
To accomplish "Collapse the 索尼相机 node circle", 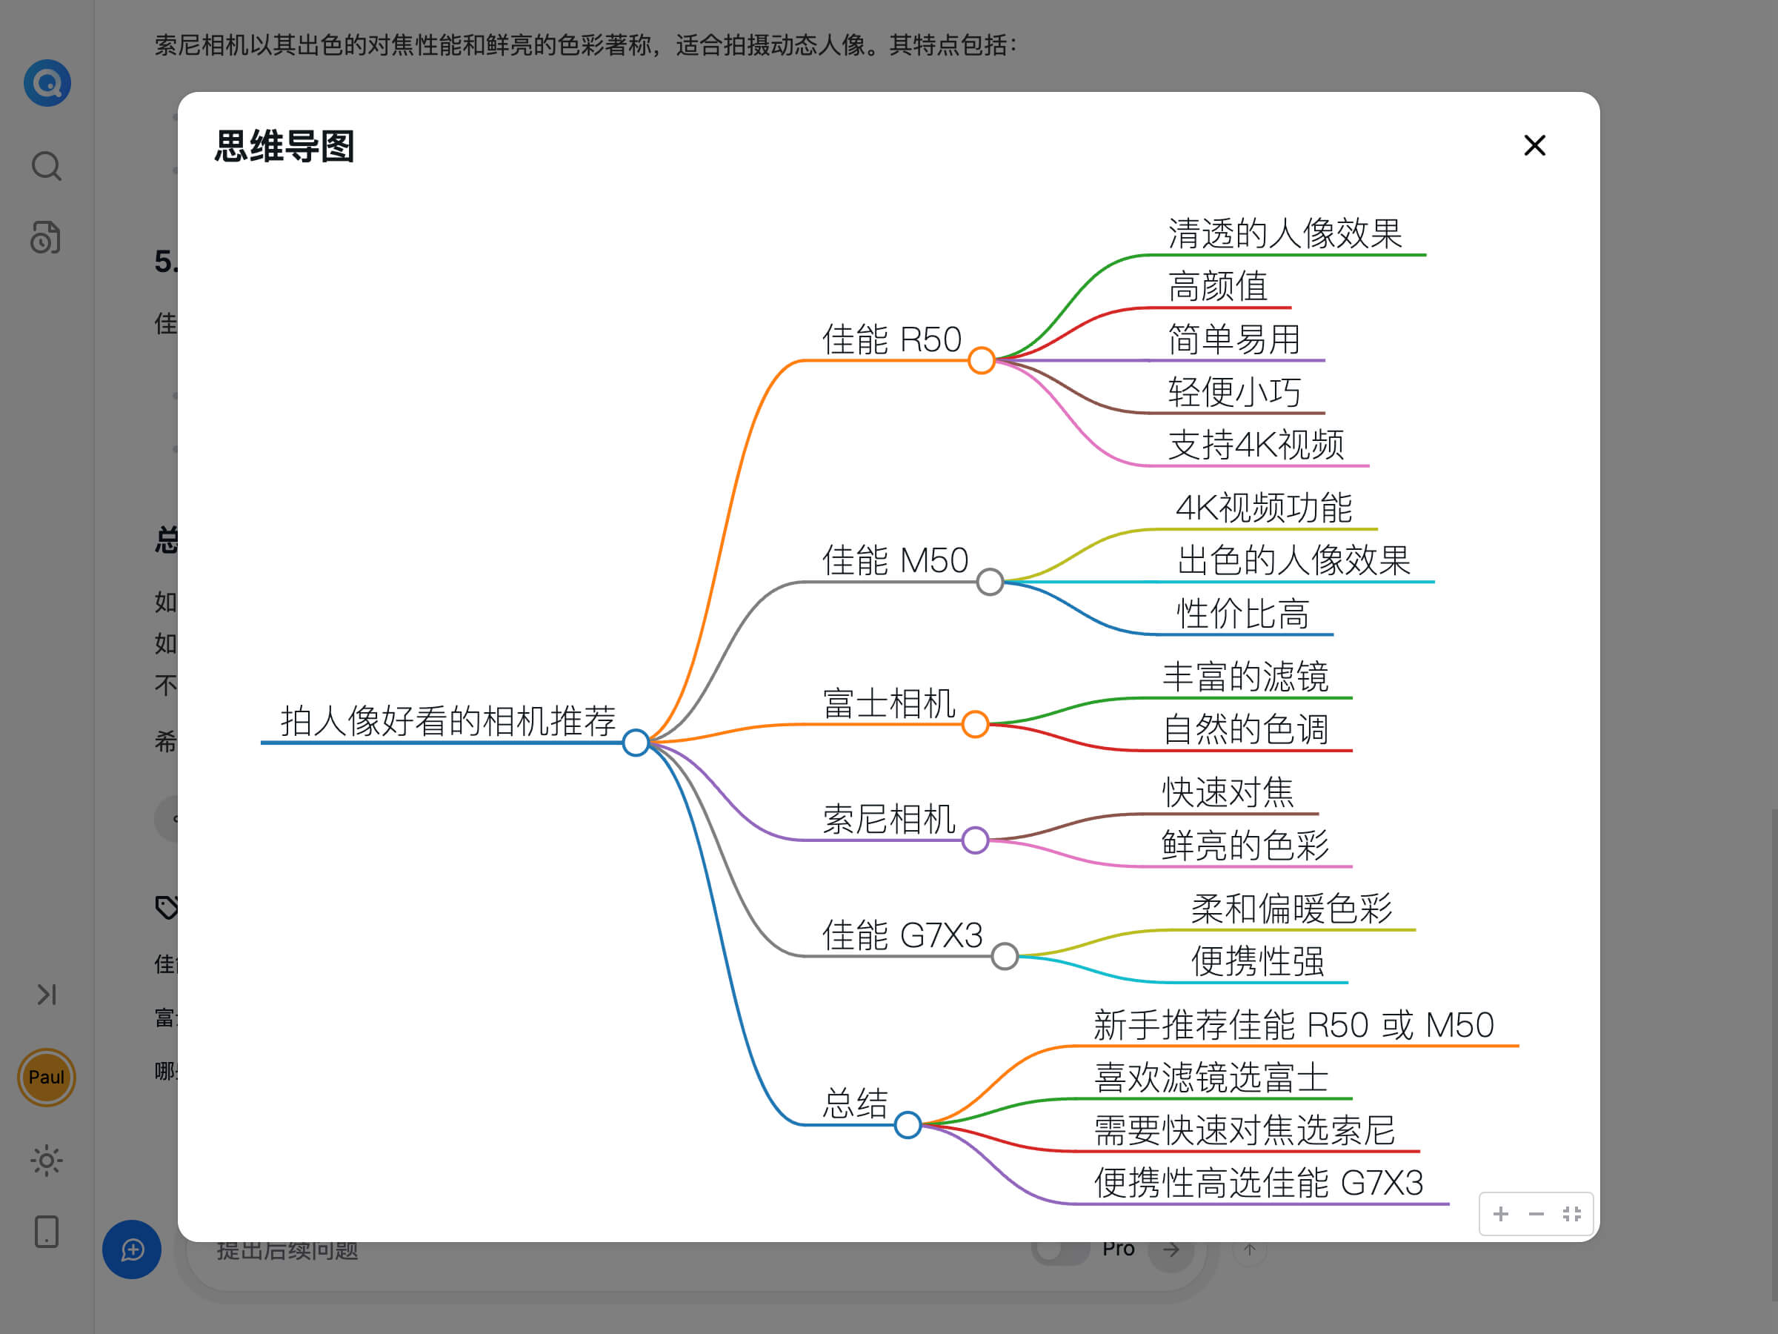I will click(x=975, y=840).
